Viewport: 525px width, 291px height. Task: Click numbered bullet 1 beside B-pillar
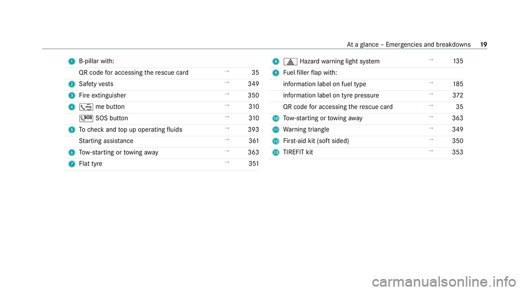72,62
